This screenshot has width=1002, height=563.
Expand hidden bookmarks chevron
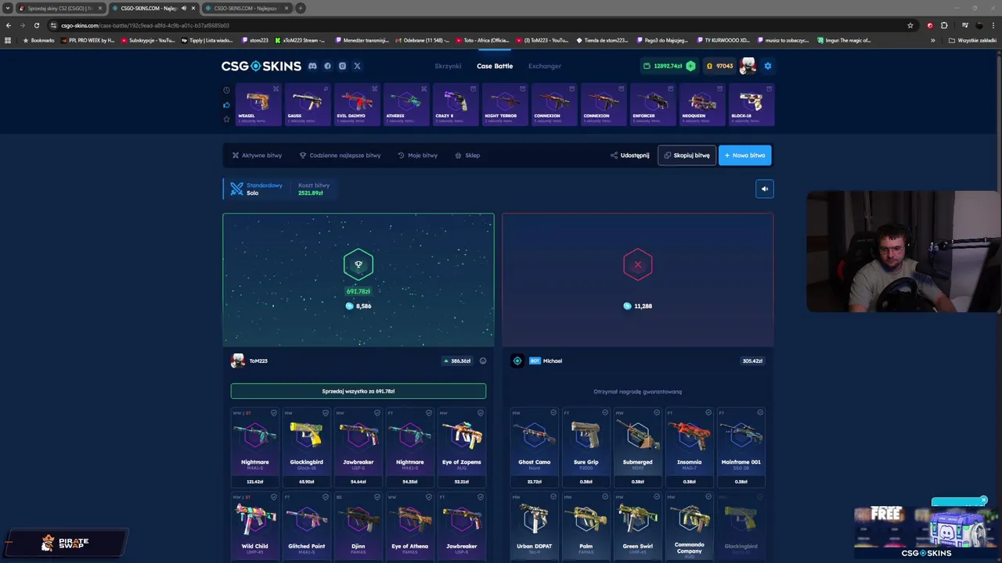point(932,41)
